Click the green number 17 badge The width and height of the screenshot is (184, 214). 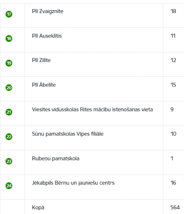coord(9,14)
